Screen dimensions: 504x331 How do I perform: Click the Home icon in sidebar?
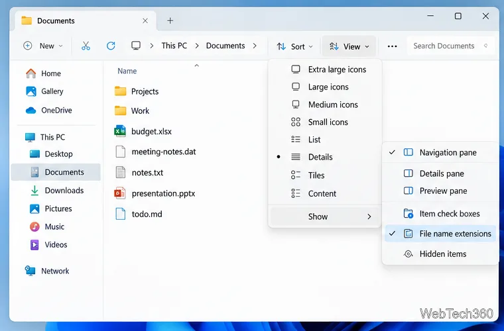(31, 73)
